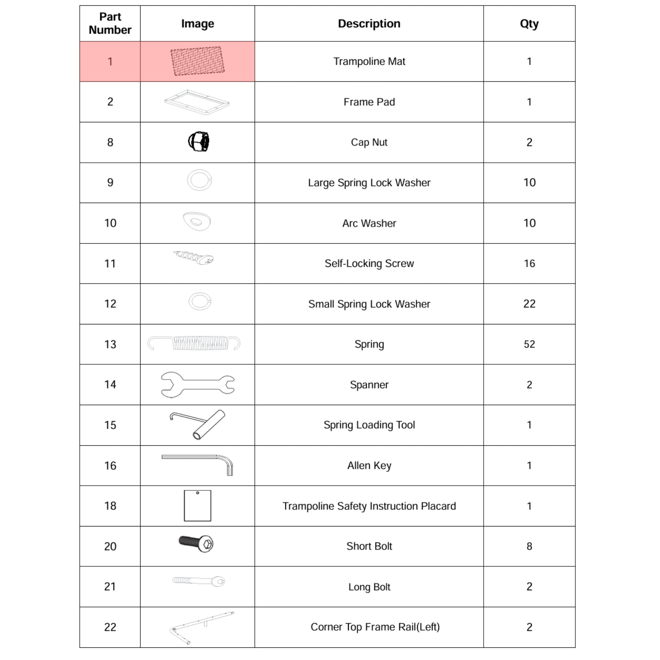Click the Spring quantity 52 cell
The width and height of the screenshot is (660, 660).
(x=529, y=344)
